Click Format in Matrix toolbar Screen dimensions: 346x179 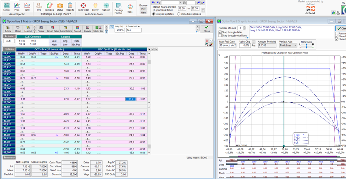[41, 29]
